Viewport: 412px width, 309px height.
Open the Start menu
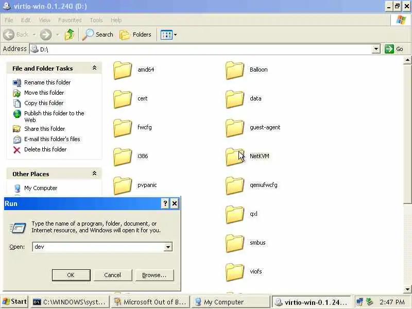pyautogui.click(x=15, y=302)
